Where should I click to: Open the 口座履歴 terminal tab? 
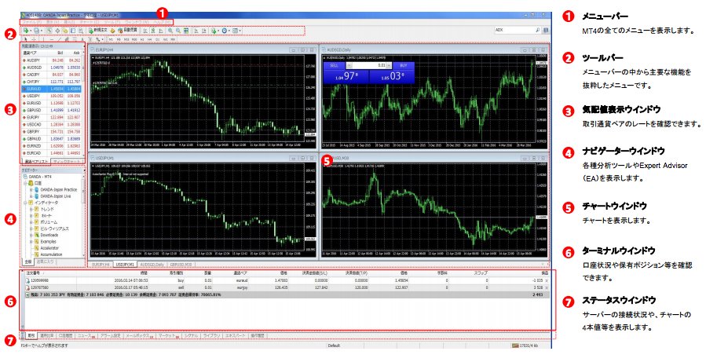[66, 336]
